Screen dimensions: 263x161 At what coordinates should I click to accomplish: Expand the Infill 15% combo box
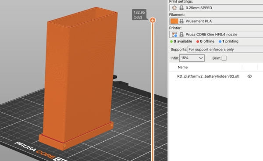click(x=192, y=58)
